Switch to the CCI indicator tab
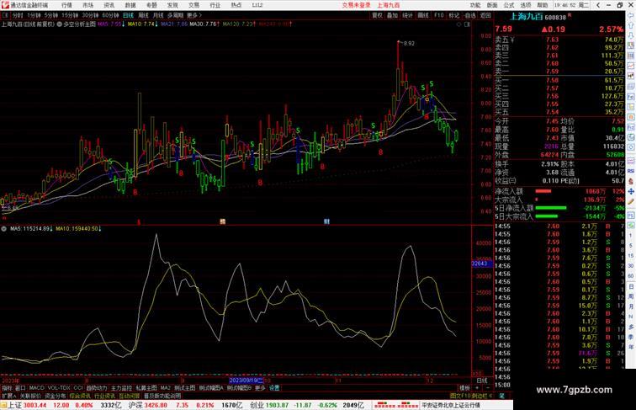Image resolution: width=636 pixels, height=410 pixels. (78, 388)
